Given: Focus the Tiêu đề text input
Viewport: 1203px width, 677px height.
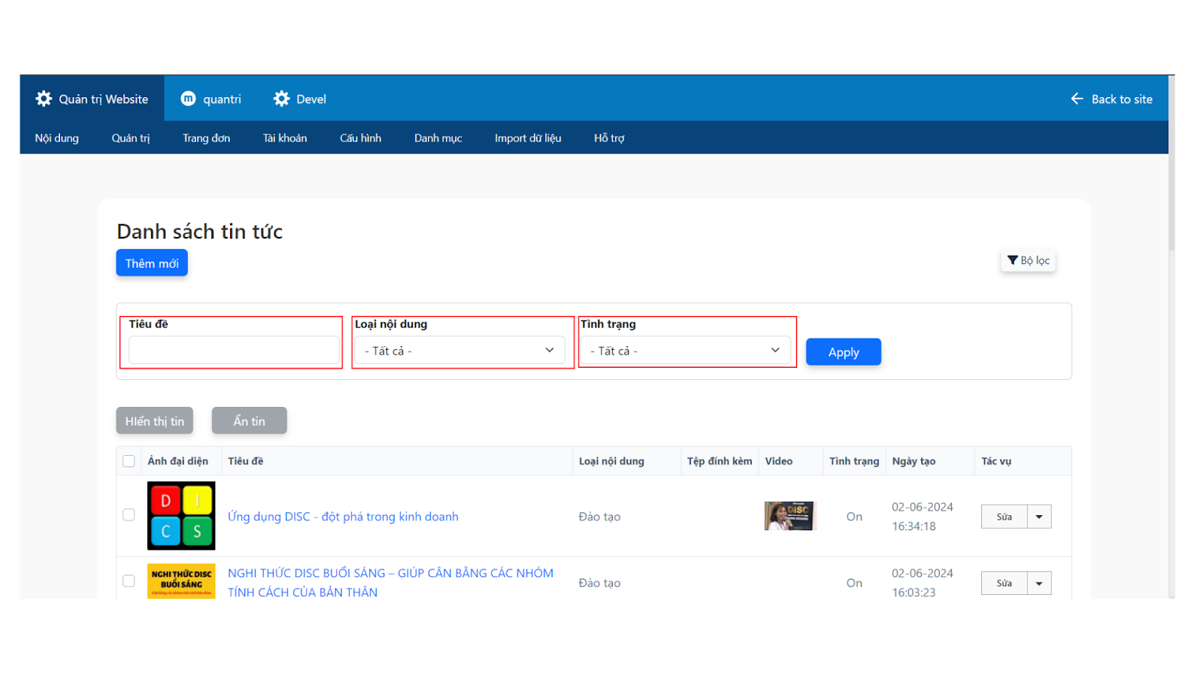Looking at the screenshot, I should 234,351.
